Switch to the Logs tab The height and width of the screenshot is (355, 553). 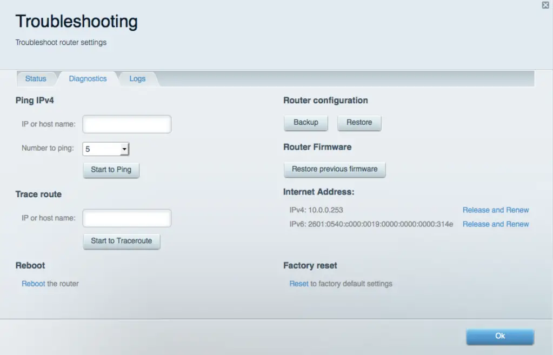click(x=137, y=78)
